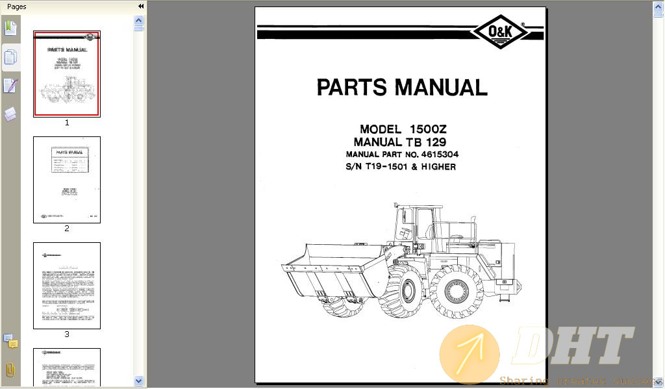Click page number label "1" under thumbnail

(x=67, y=123)
